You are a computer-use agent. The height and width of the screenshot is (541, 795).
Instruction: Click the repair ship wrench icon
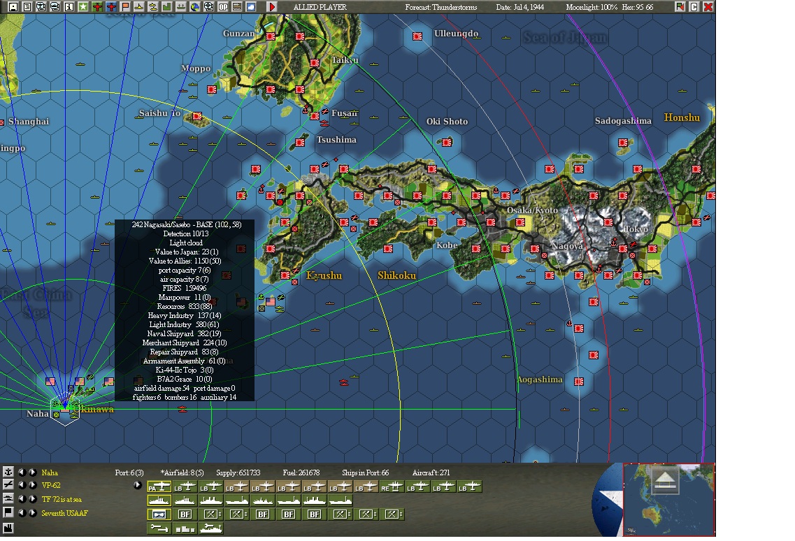(210, 528)
